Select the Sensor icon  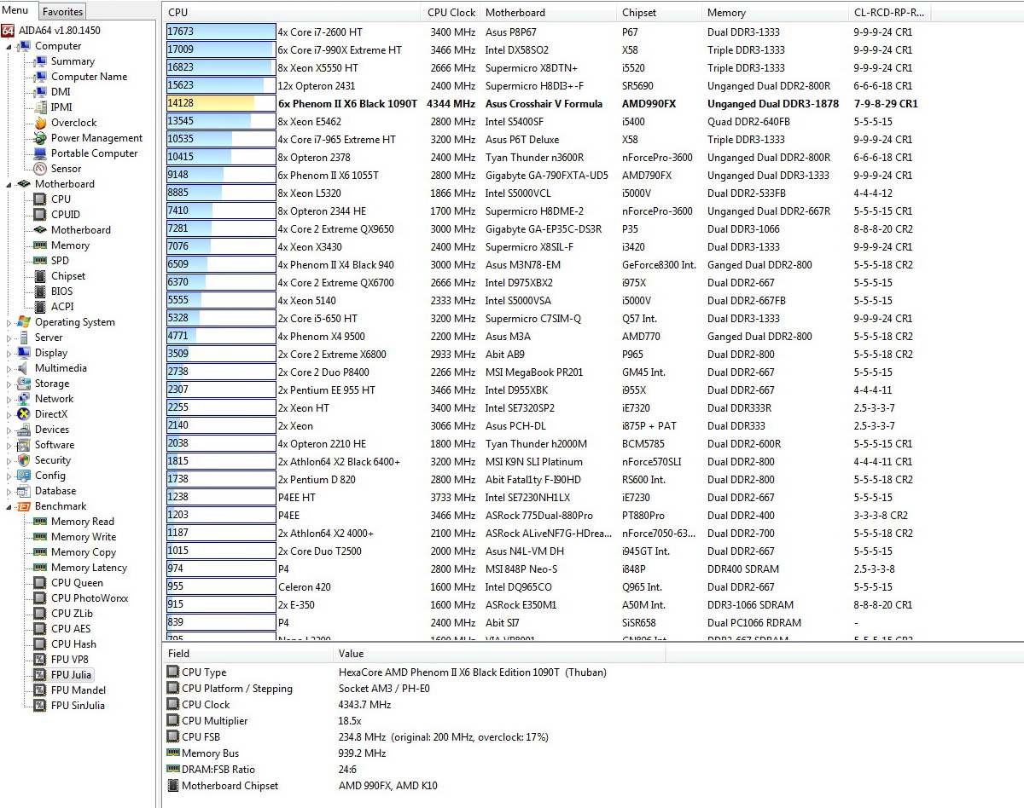click(40, 169)
